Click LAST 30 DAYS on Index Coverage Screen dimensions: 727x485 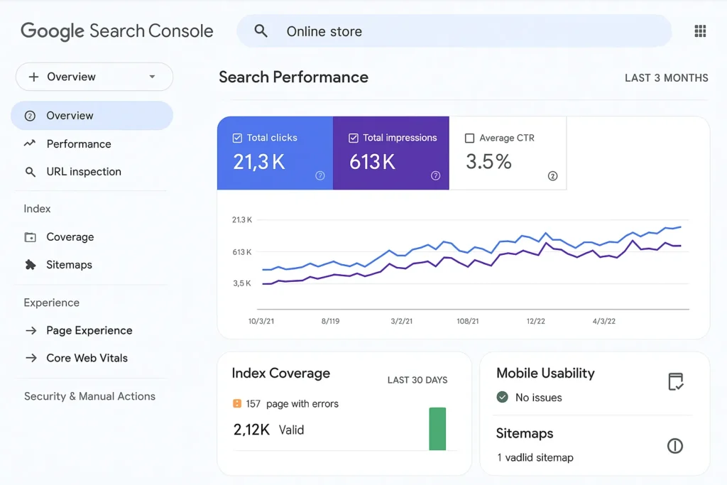[417, 380]
